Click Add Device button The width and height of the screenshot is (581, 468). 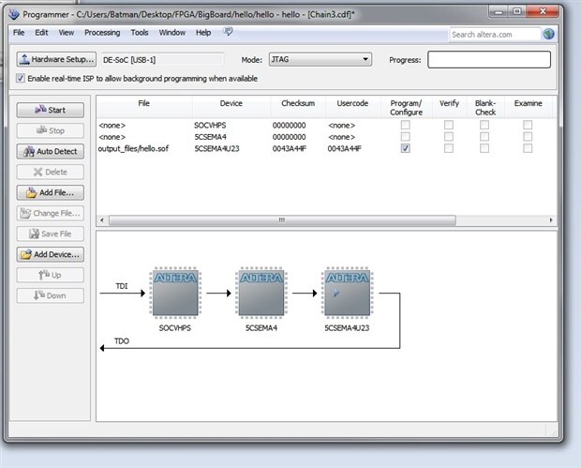point(51,254)
